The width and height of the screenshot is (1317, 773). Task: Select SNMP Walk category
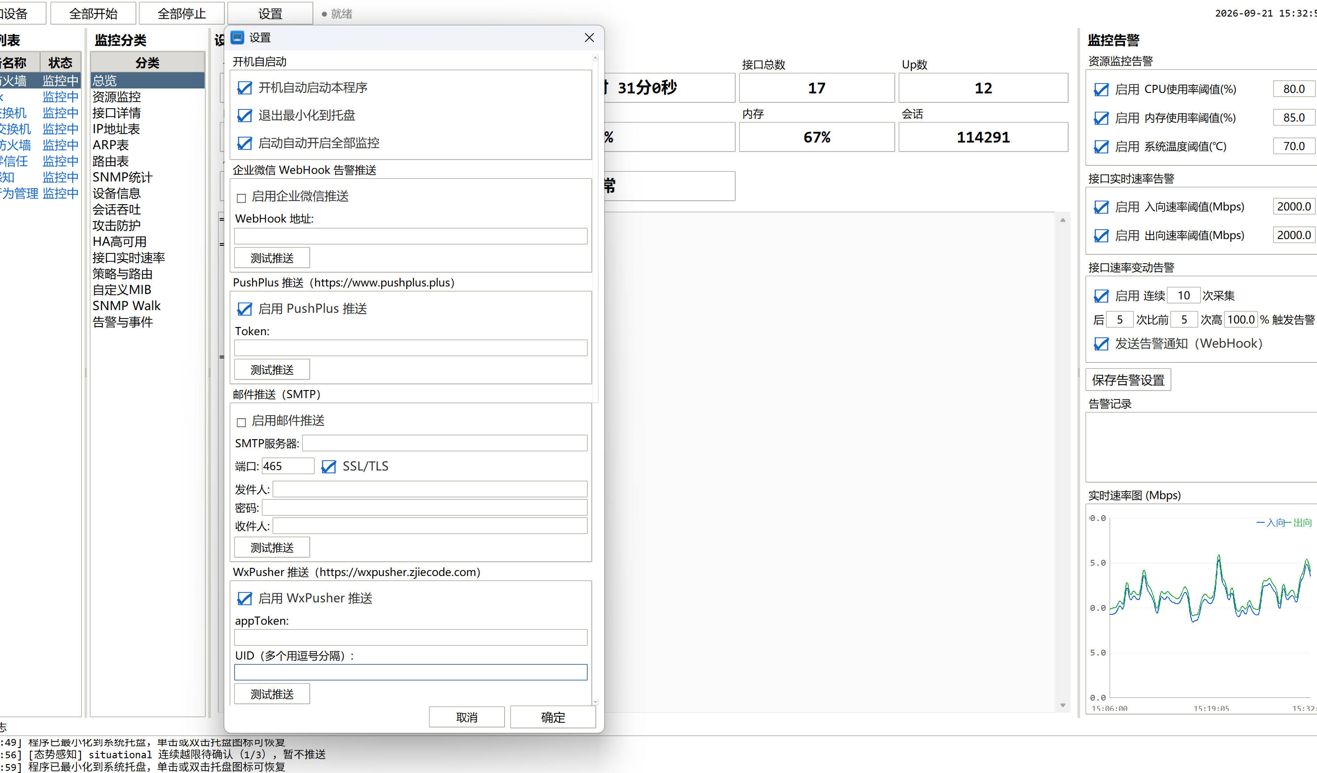(x=147, y=306)
